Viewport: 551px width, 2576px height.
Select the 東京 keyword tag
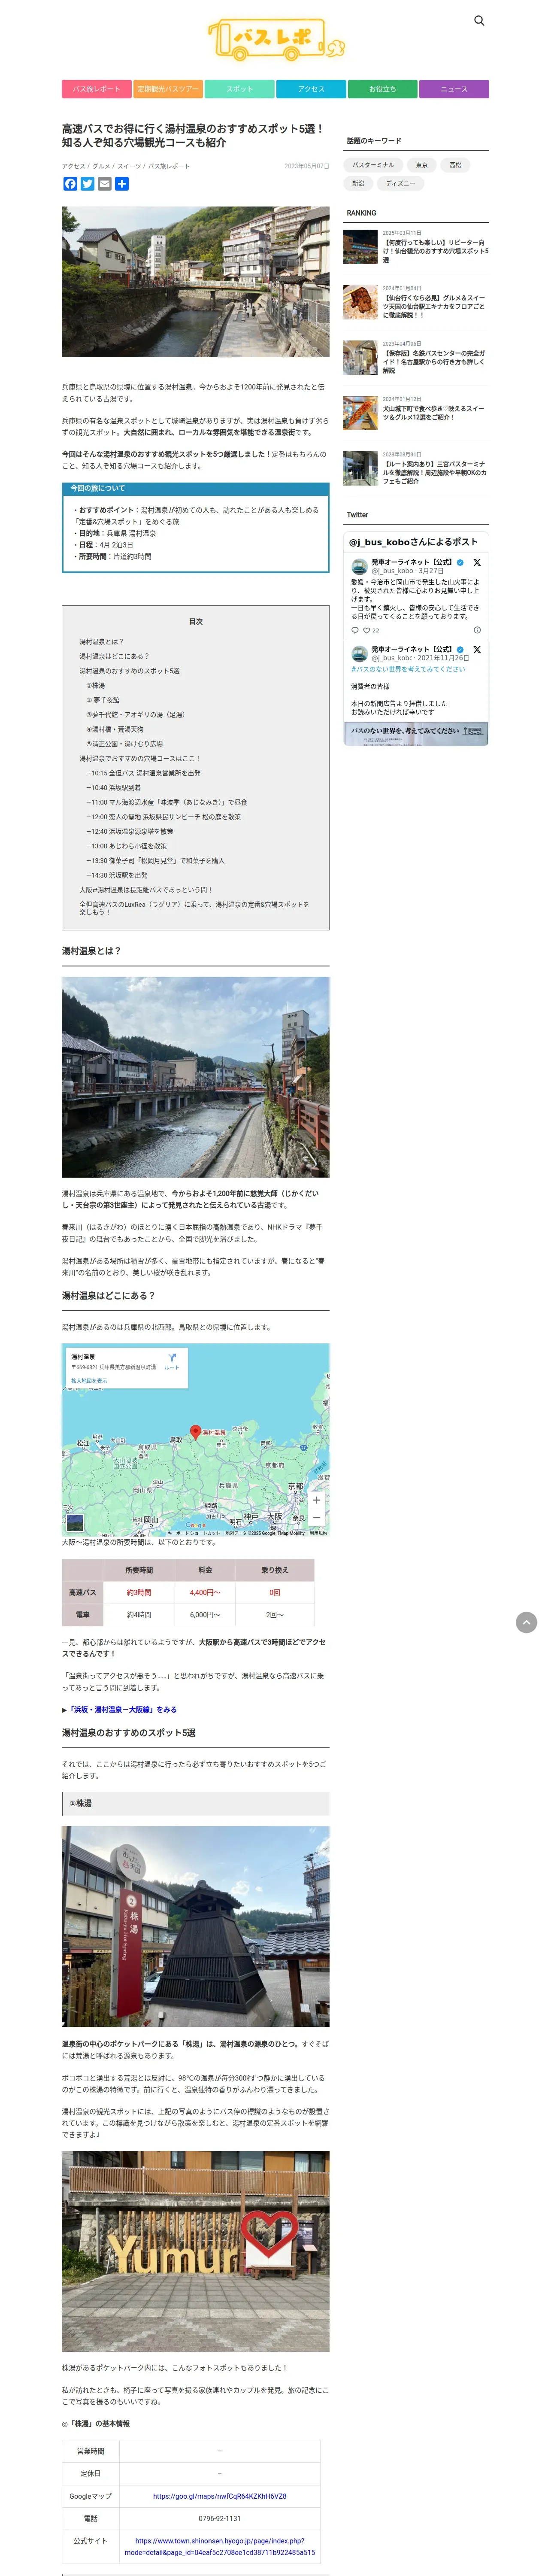(x=422, y=165)
